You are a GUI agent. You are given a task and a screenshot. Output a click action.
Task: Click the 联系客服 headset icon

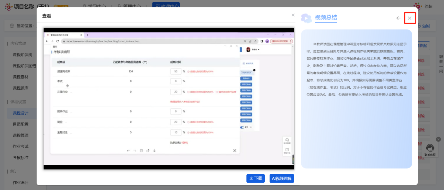(x=430, y=148)
